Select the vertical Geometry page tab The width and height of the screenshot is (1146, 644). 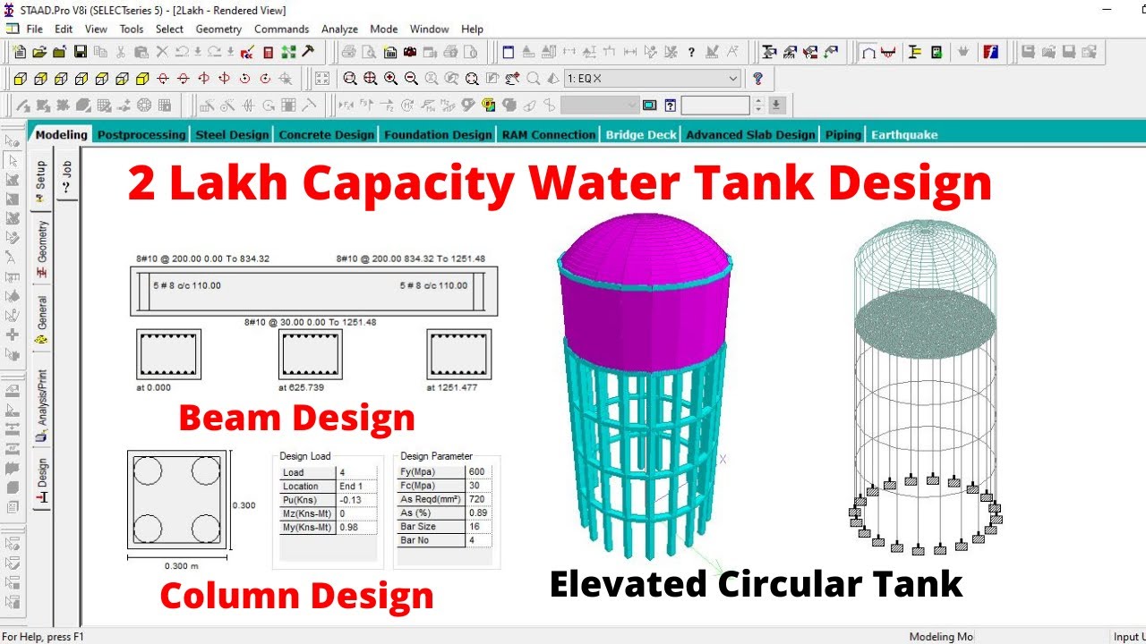[x=41, y=248]
